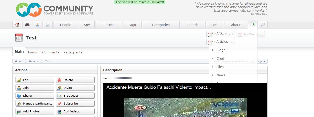Click the Add Videos button
Image resolution: width=314 pixels, height=117 pixels.
75,111
